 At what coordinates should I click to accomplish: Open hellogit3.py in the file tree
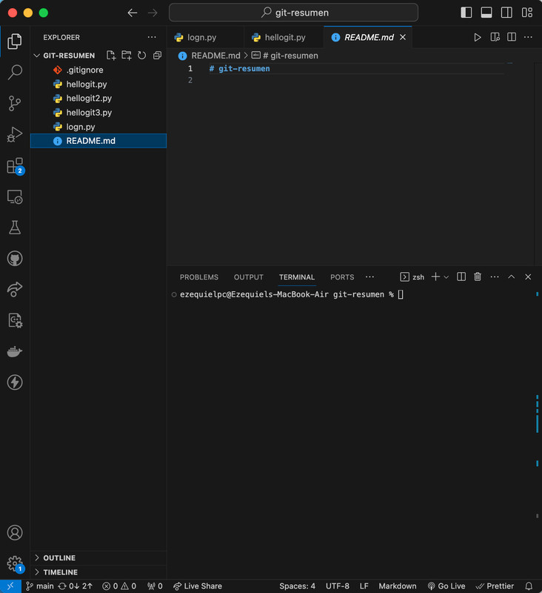tap(98, 113)
